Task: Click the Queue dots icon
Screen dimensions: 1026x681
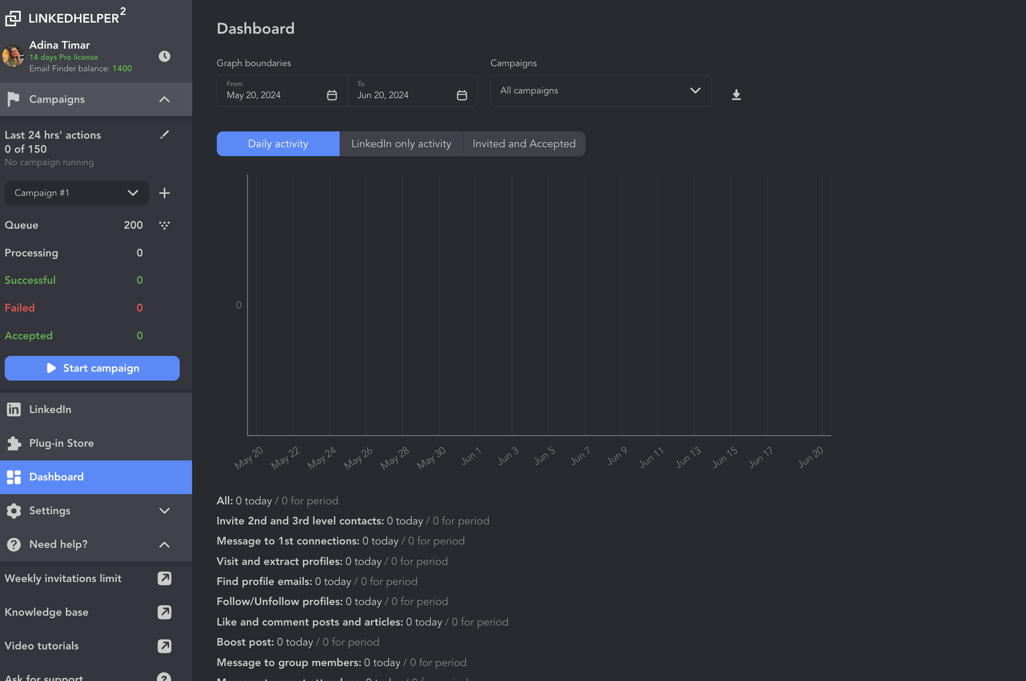Action: pyautogui.click(x=164, y=225)
